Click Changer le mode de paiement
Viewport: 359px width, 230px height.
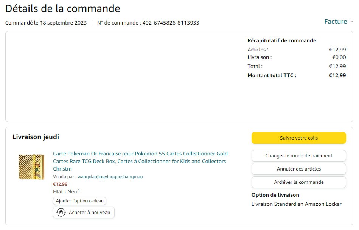(298, 155)
